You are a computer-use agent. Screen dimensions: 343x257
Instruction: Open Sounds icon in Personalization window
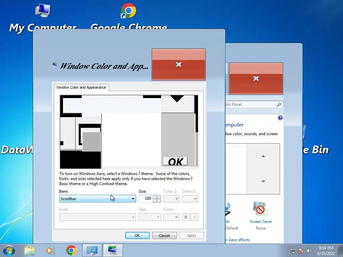pyautogui.click(x=228, y=209)
